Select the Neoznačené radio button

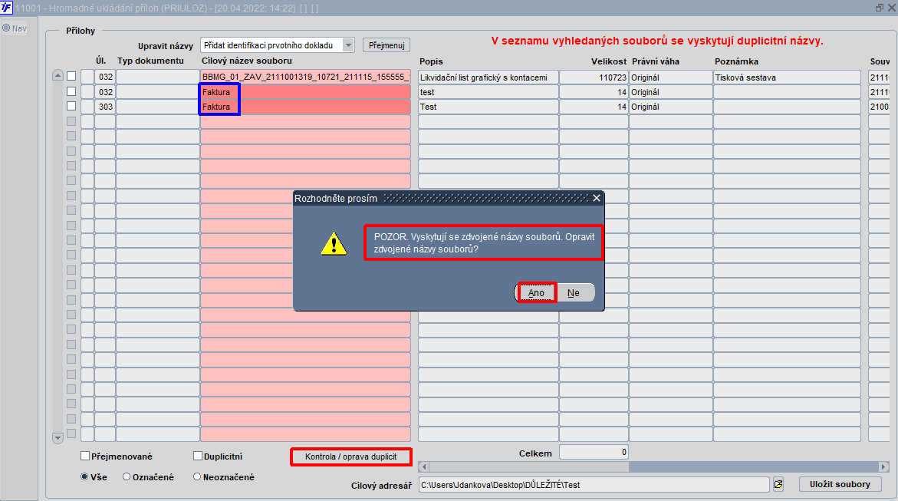coord(197,477)
